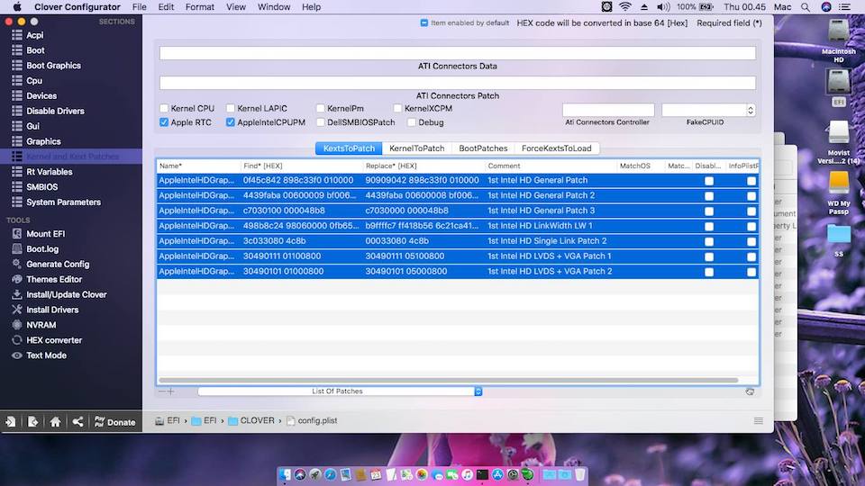865x486 pixels.
Task: Open the Format menu
Action: click(200, 7)
